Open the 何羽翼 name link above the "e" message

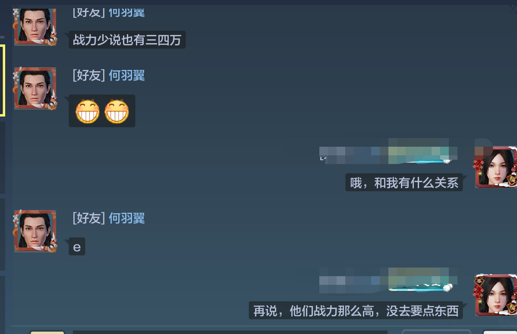[126, 218]
